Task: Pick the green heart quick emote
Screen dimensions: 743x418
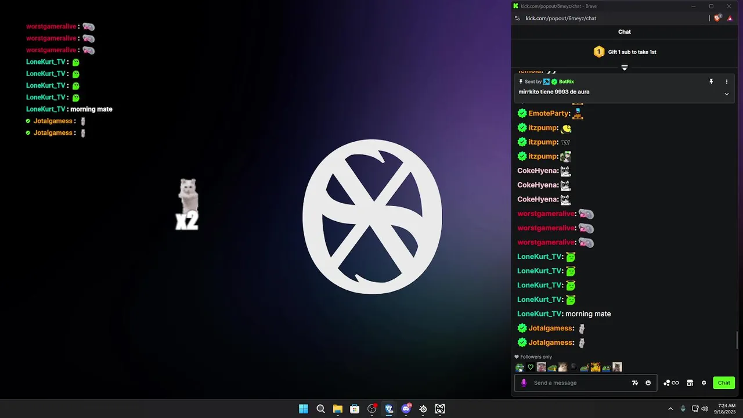Action: (x=530, y=367)
